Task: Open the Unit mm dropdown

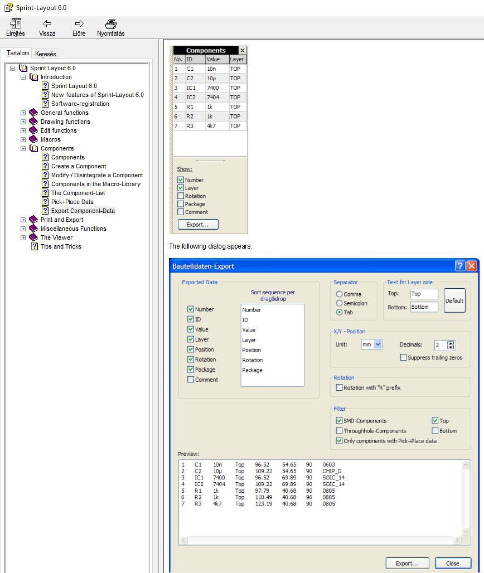Action: (x=378, y=344)
